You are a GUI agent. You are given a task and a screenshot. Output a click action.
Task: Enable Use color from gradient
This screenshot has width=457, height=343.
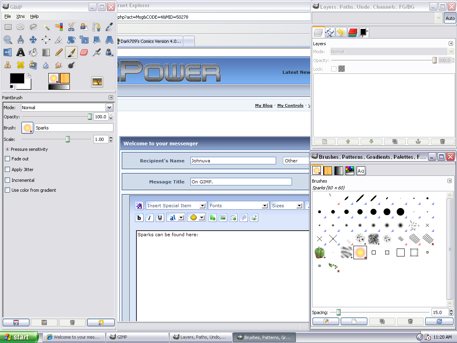pos(7,190)
